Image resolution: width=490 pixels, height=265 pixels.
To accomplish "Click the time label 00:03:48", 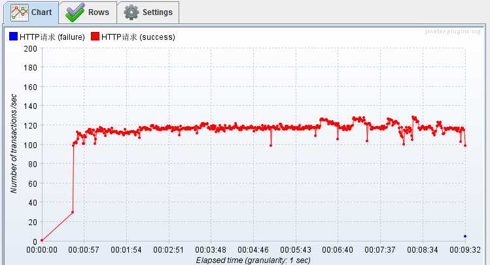I will [211, 250].
